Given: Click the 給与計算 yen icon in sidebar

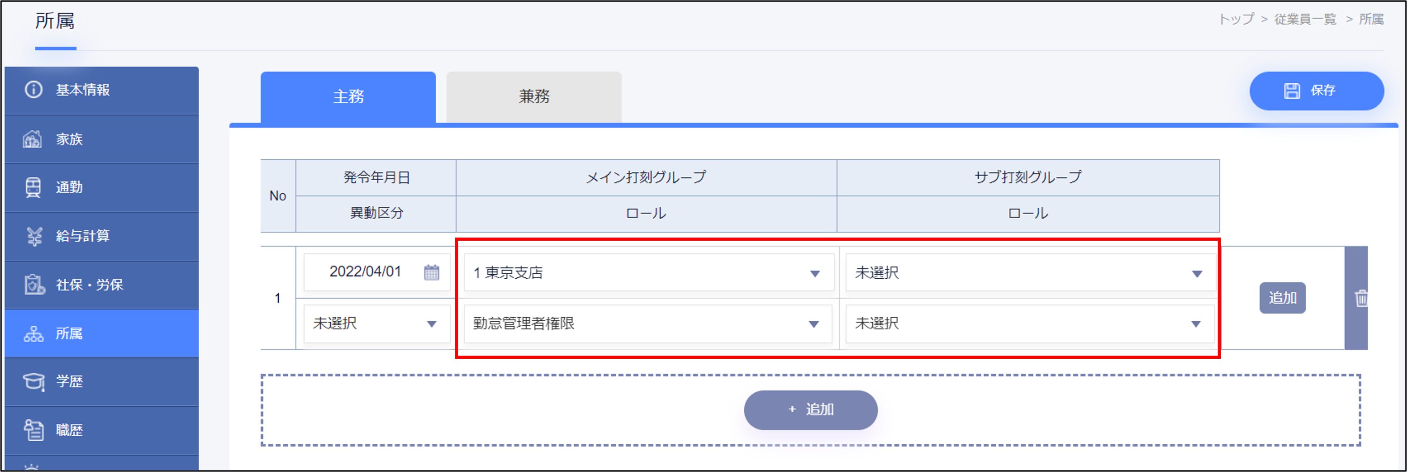Looking at the screenshot, I should tap(34, 236).
